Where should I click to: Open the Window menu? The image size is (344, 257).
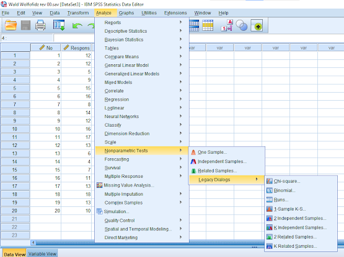pos(203,13)
